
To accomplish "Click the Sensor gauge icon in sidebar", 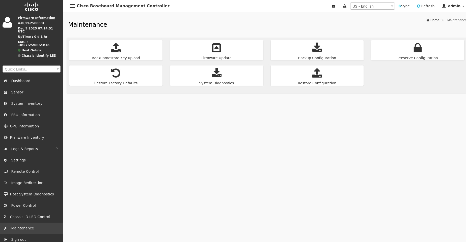I will 6,92.
